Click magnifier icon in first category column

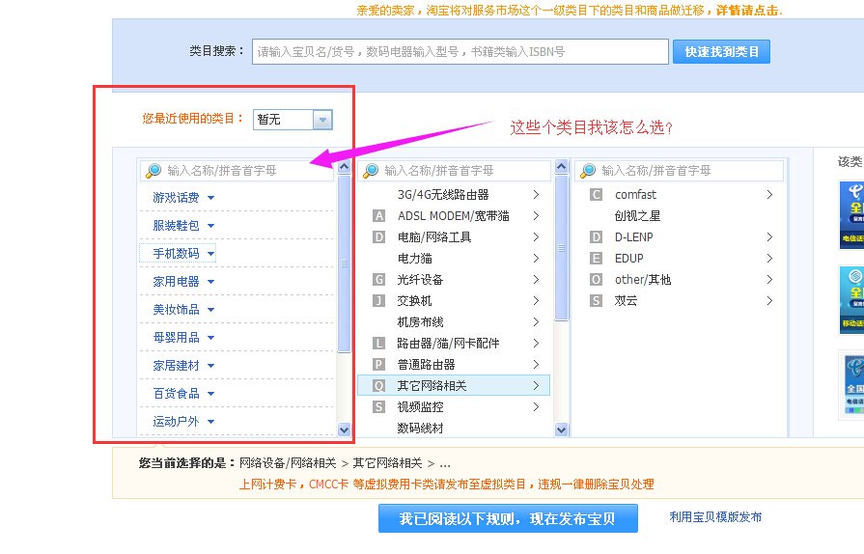pos(153,171)
